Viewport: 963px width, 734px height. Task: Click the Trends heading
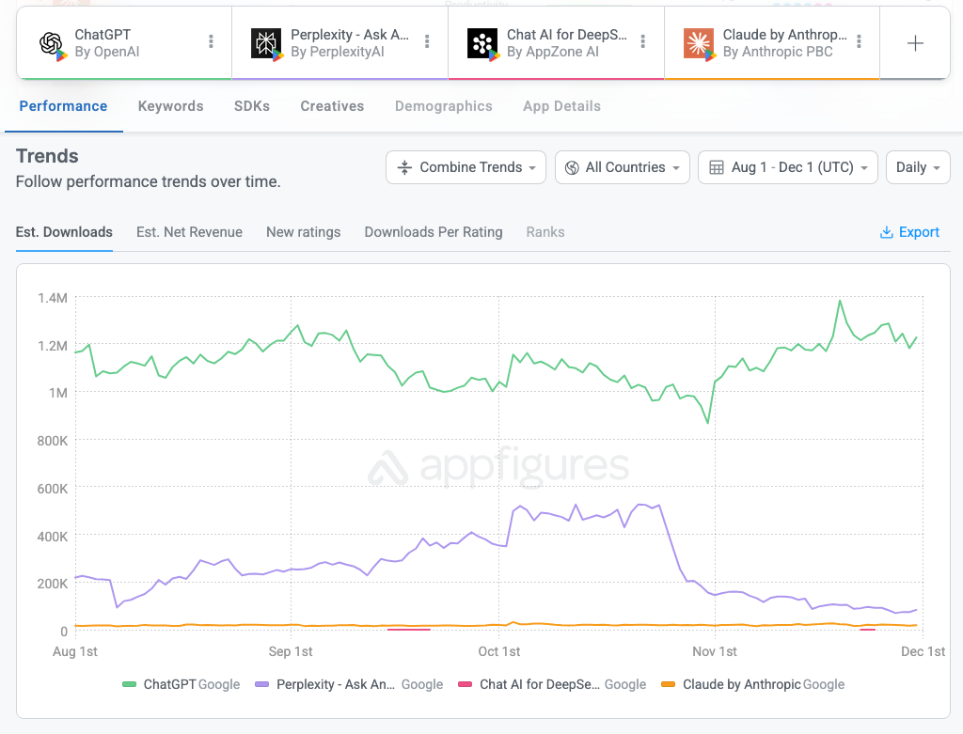(47, 156)
